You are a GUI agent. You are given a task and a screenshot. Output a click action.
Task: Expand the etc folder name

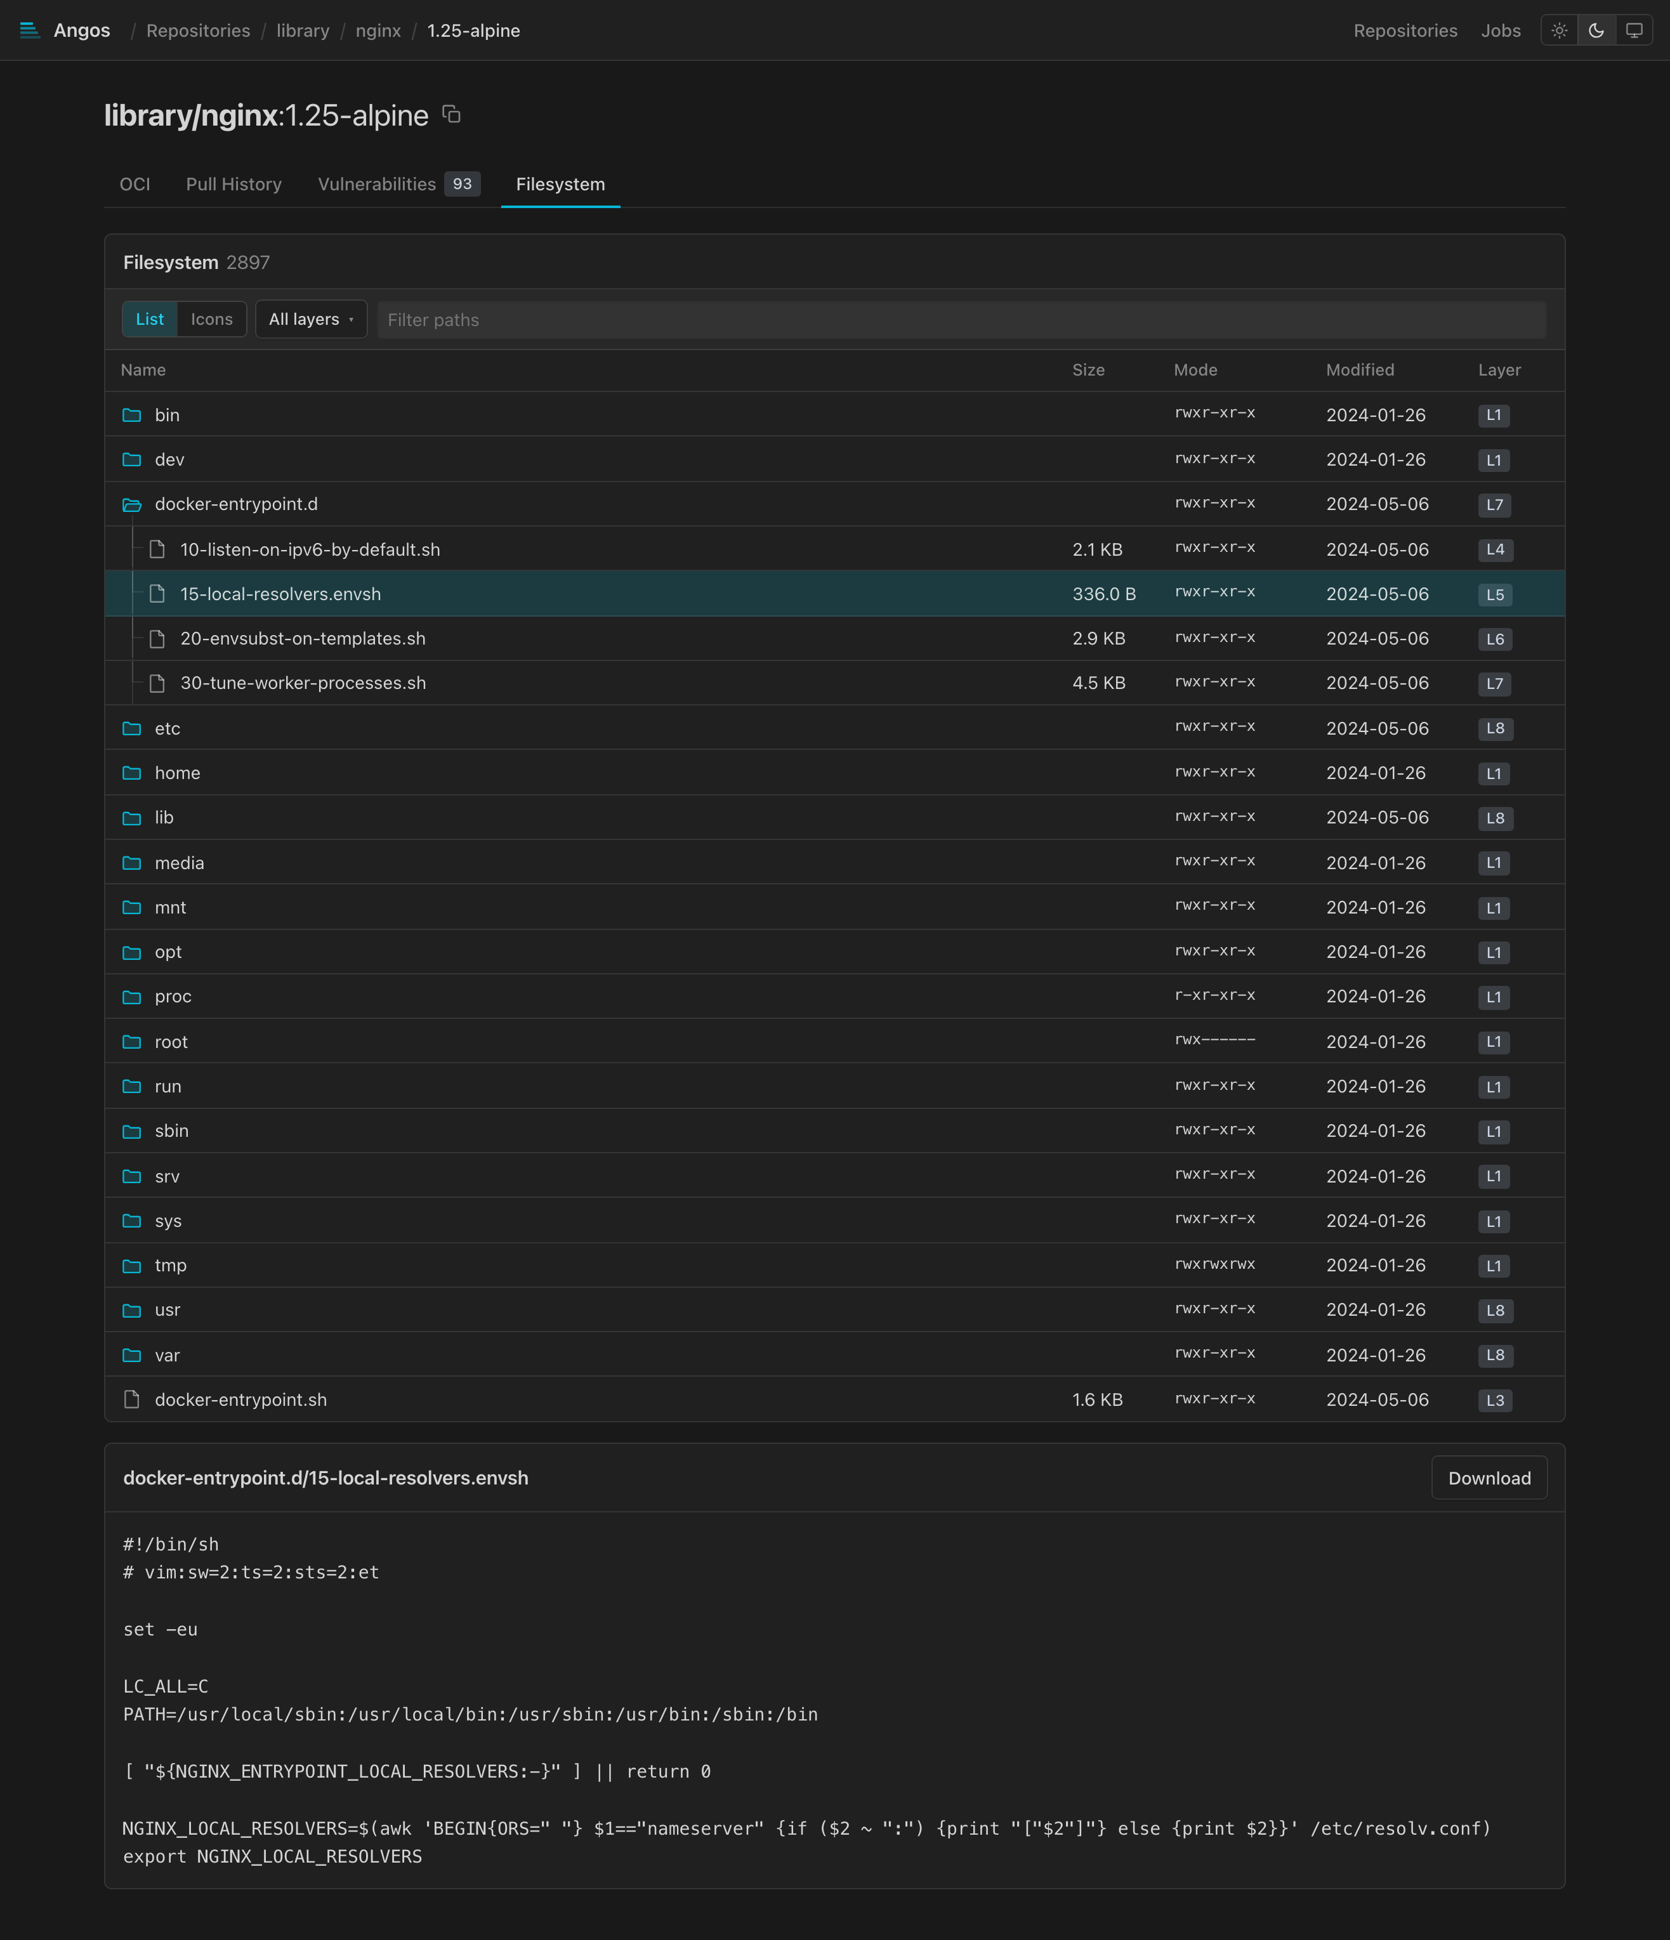tap(168, 728)
